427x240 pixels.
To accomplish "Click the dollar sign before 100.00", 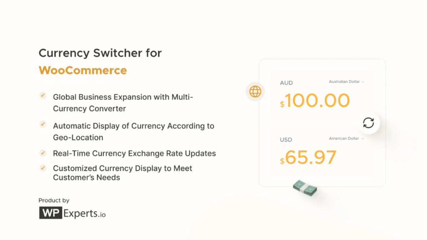I will point(282,104).
